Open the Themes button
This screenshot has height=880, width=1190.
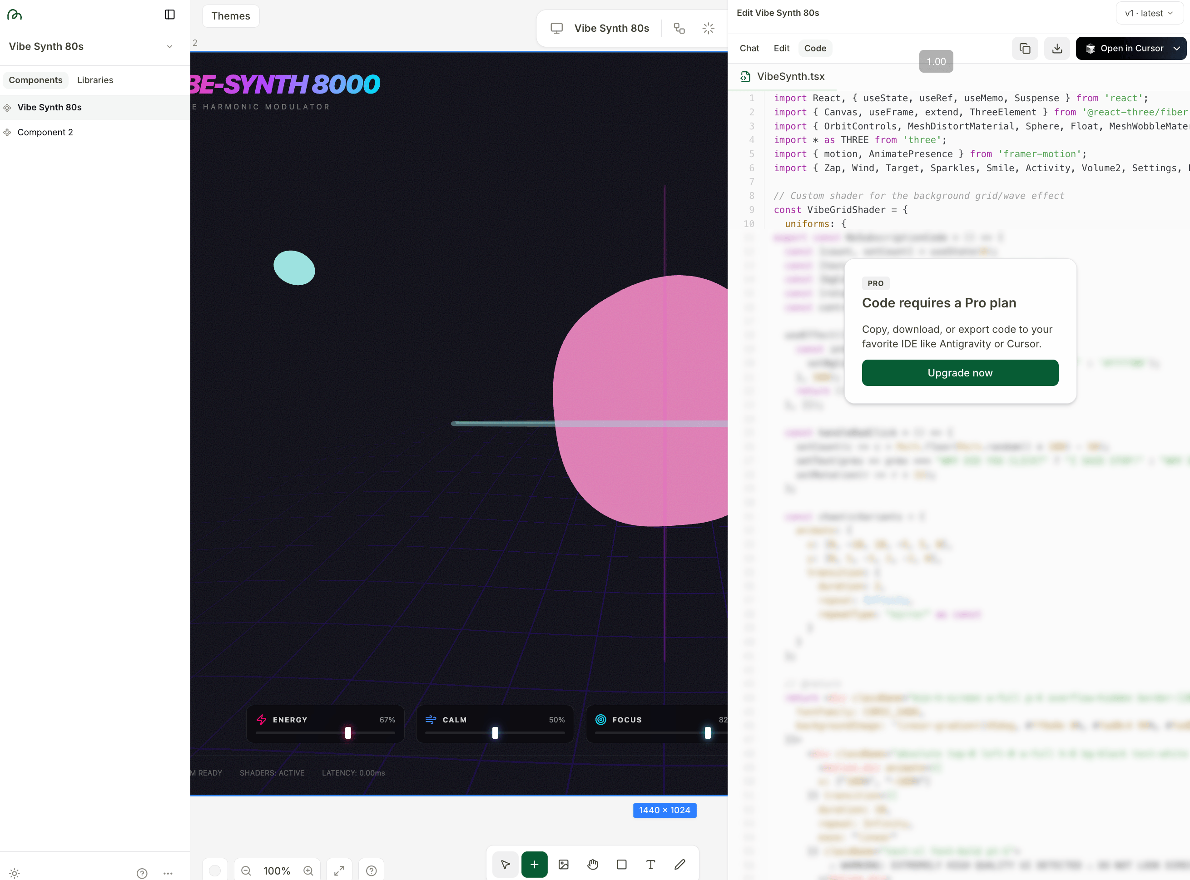click(x=230, y=16)
